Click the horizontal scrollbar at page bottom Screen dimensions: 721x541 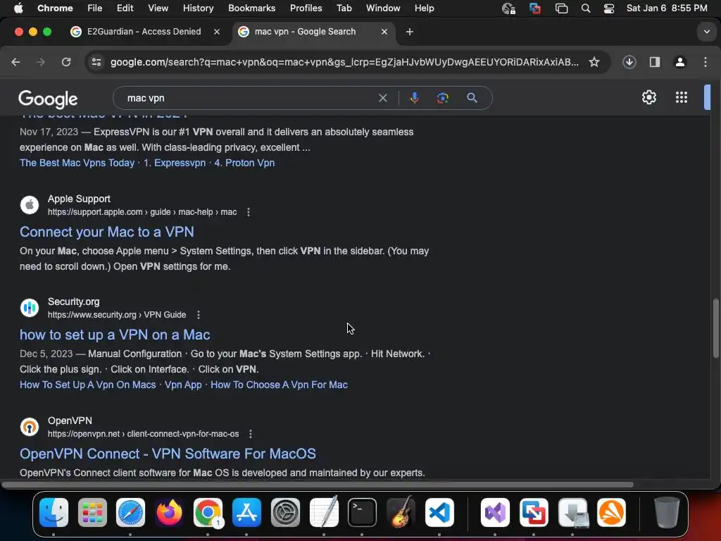click(318, 485)
